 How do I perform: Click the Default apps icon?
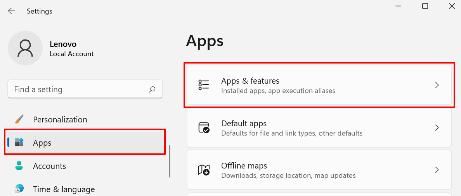(x=204, y=128)
